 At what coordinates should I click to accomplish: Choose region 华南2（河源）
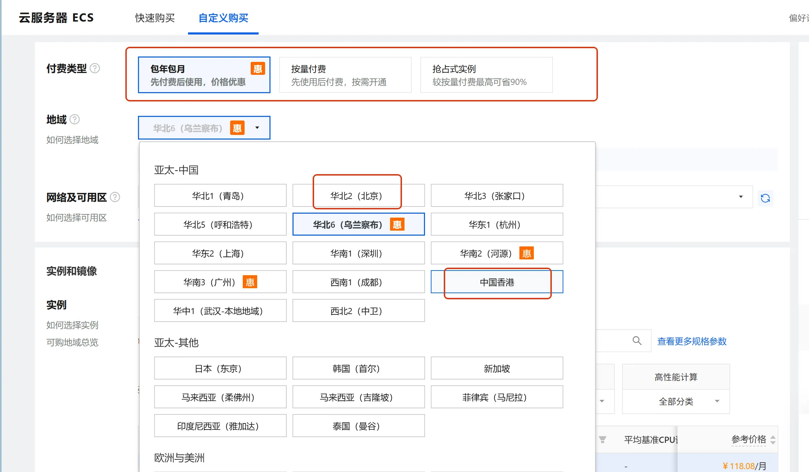tap(497, 253)
